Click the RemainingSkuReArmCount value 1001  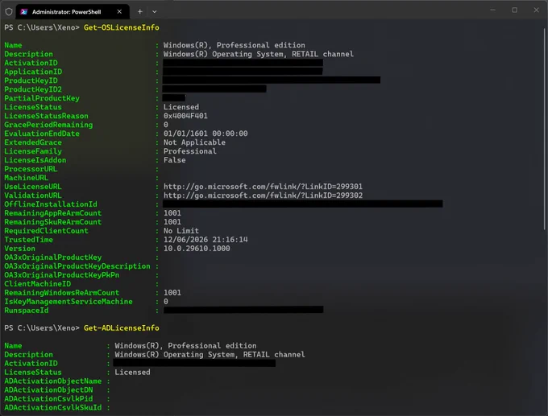(172, 222)
